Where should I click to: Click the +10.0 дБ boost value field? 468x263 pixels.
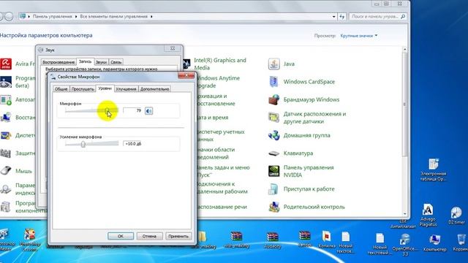click(132, 144)
